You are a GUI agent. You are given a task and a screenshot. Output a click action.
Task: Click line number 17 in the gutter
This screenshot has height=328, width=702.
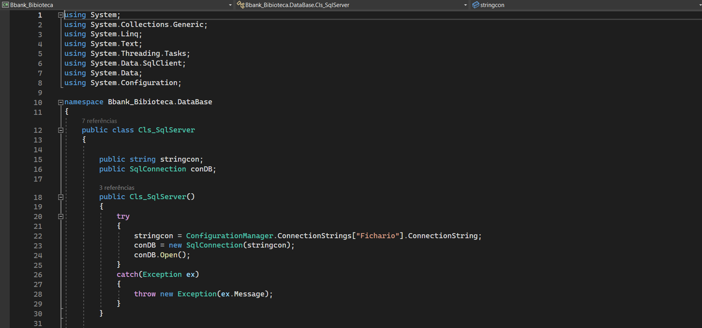coord(38,179)
